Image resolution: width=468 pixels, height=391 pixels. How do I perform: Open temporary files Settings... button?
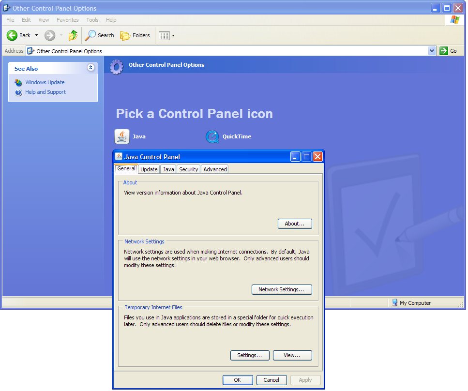coord(250,355)
